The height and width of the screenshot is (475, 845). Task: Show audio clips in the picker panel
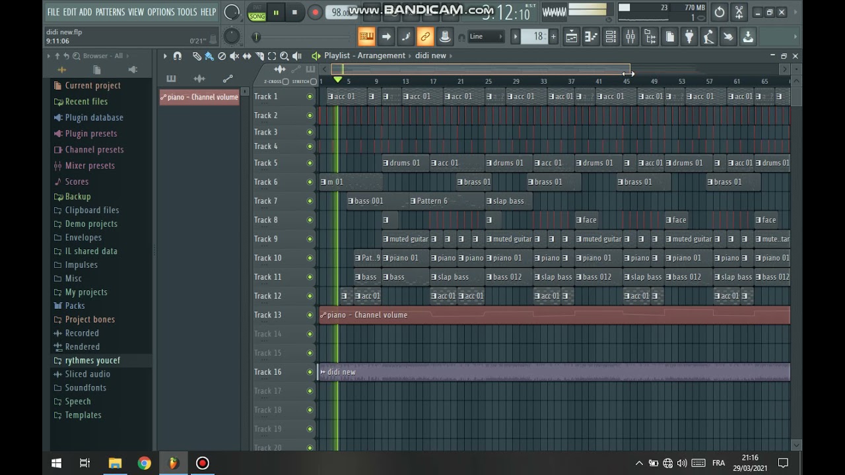[199, 79]
